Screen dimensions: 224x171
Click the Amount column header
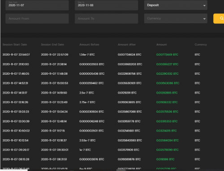tap(161, 45)
